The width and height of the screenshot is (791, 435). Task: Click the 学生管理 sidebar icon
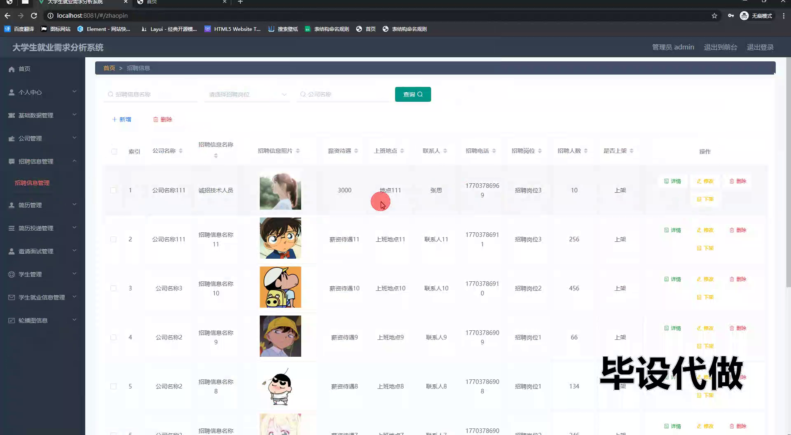12,274
